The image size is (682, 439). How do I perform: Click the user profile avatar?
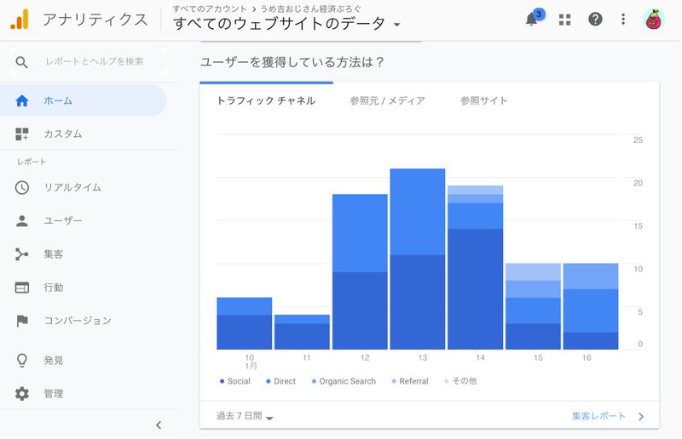point(654,20)
